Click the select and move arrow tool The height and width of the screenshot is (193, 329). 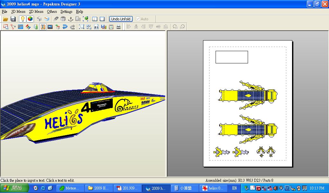6,27
